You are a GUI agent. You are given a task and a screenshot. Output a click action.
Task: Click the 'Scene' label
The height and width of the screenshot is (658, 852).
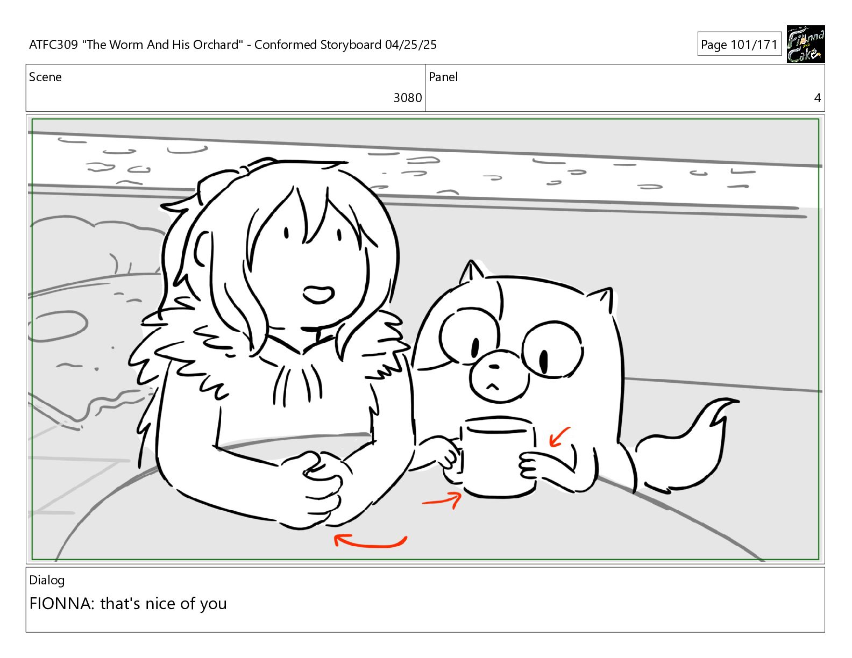(x=45, y=77)
